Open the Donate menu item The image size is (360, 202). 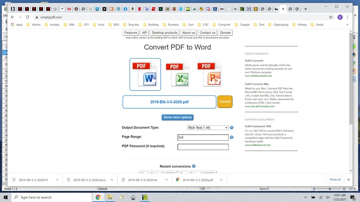(x=225, y=33)
